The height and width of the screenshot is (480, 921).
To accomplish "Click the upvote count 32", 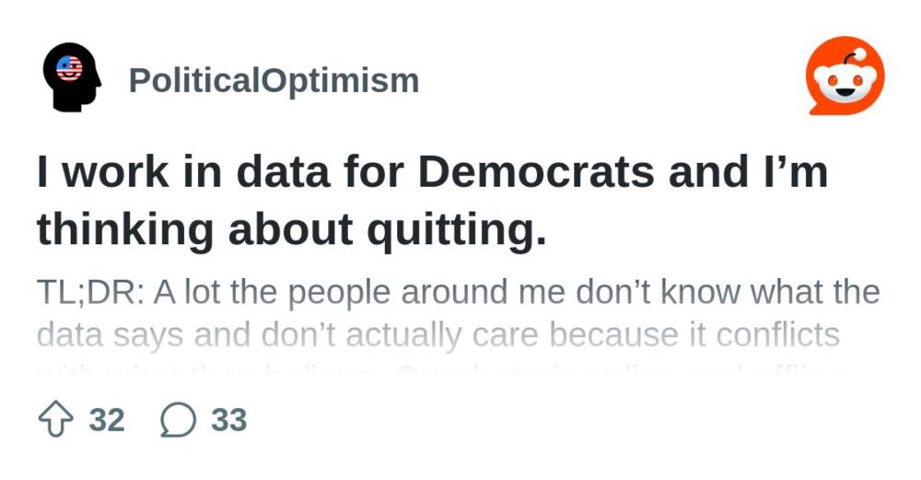I will click(x=107, y=420).
